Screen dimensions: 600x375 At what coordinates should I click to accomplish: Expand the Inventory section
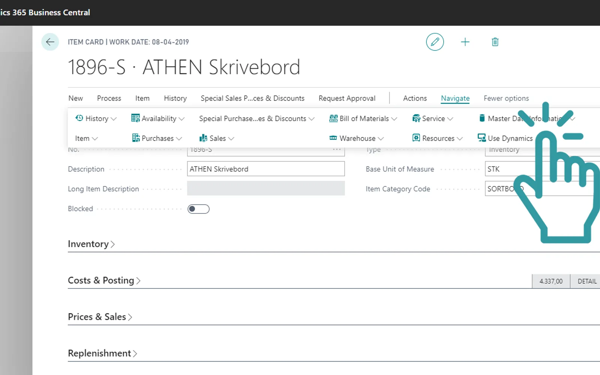click(x=91, y=244)
